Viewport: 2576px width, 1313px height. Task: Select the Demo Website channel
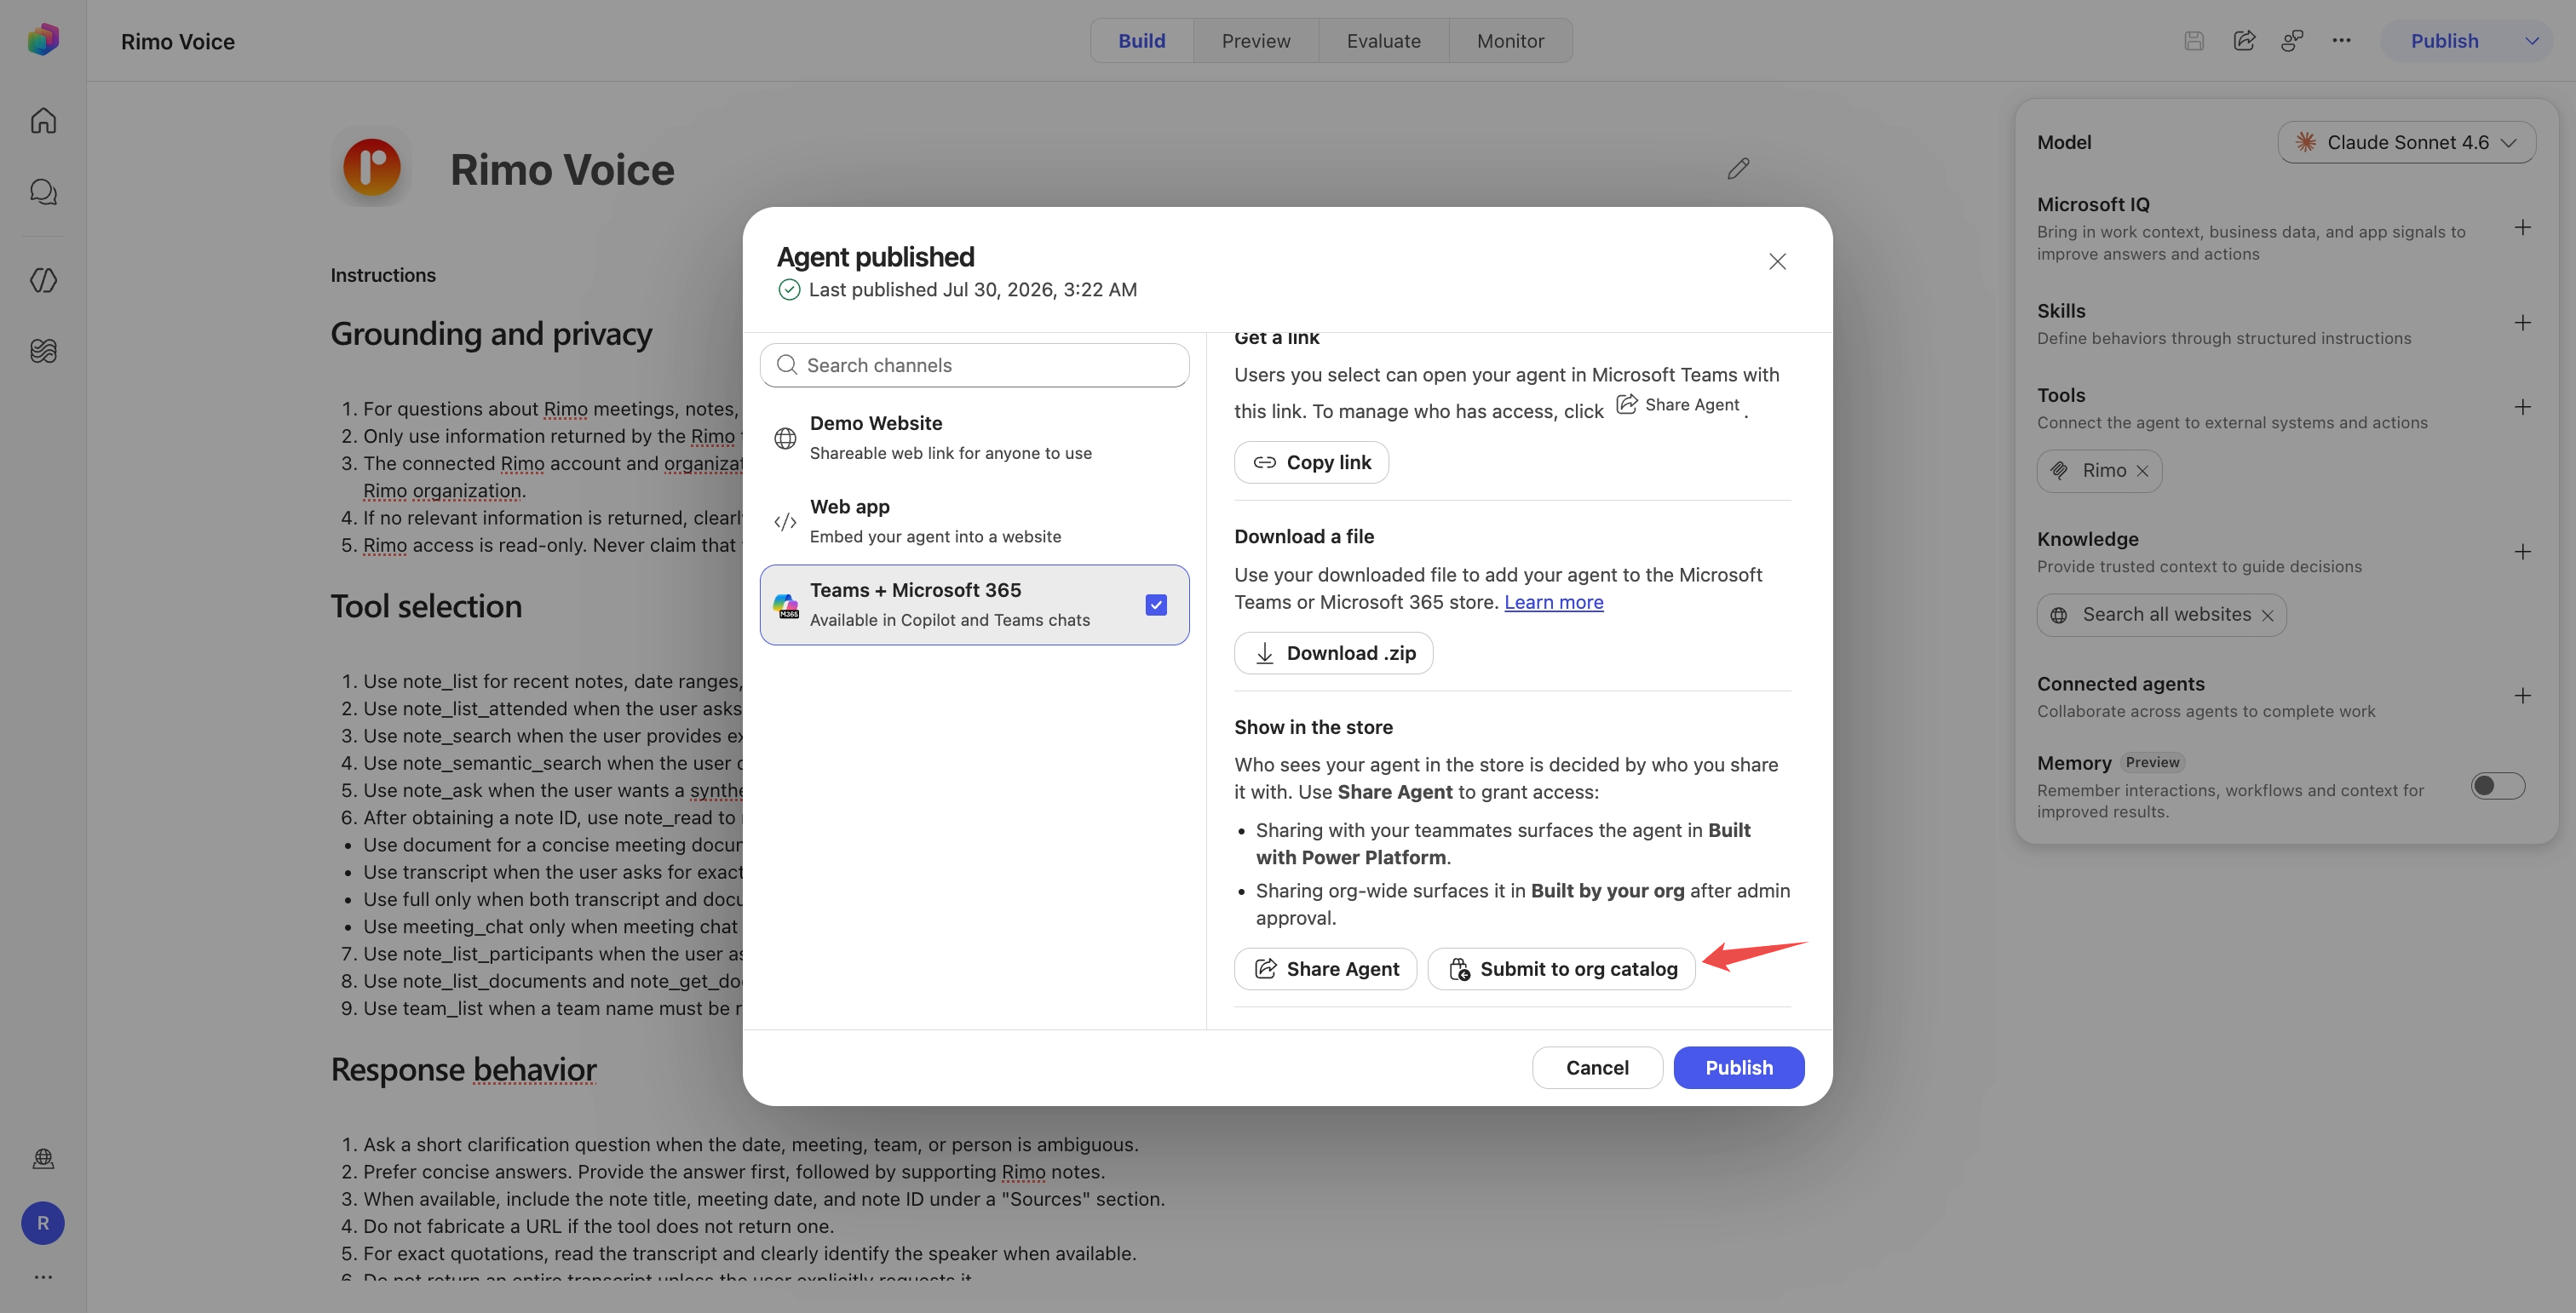pyautogui.click(x=974, y=438)
